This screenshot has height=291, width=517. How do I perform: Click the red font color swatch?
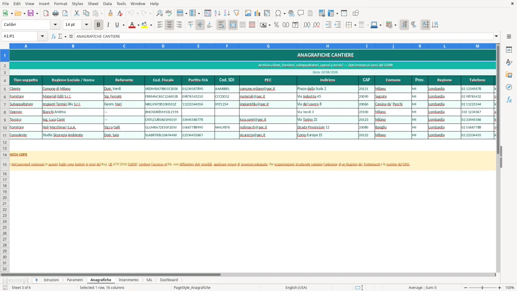click(x=132, y=25)
